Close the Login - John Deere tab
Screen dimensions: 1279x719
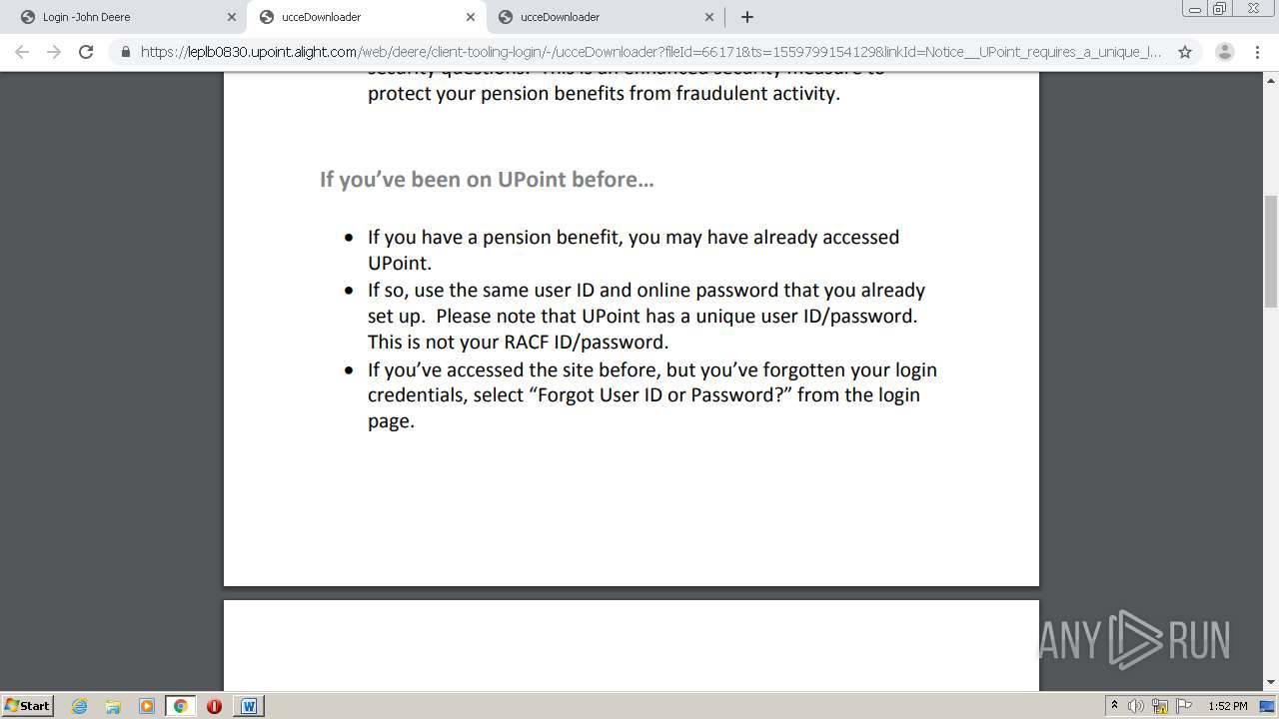click(232, 17)
